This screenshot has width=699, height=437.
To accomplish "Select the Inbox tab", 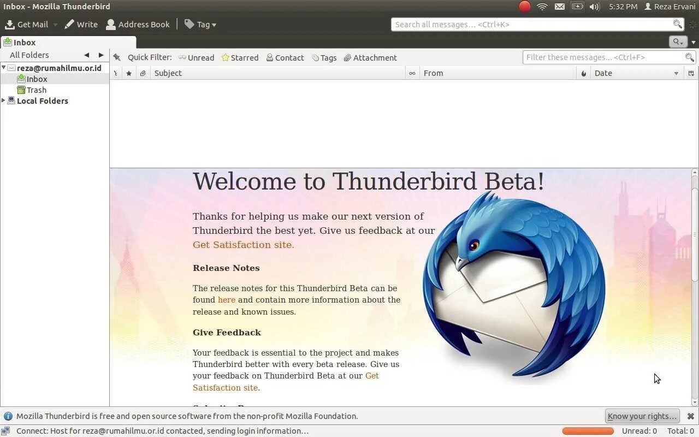I will [x=68, y=43].
